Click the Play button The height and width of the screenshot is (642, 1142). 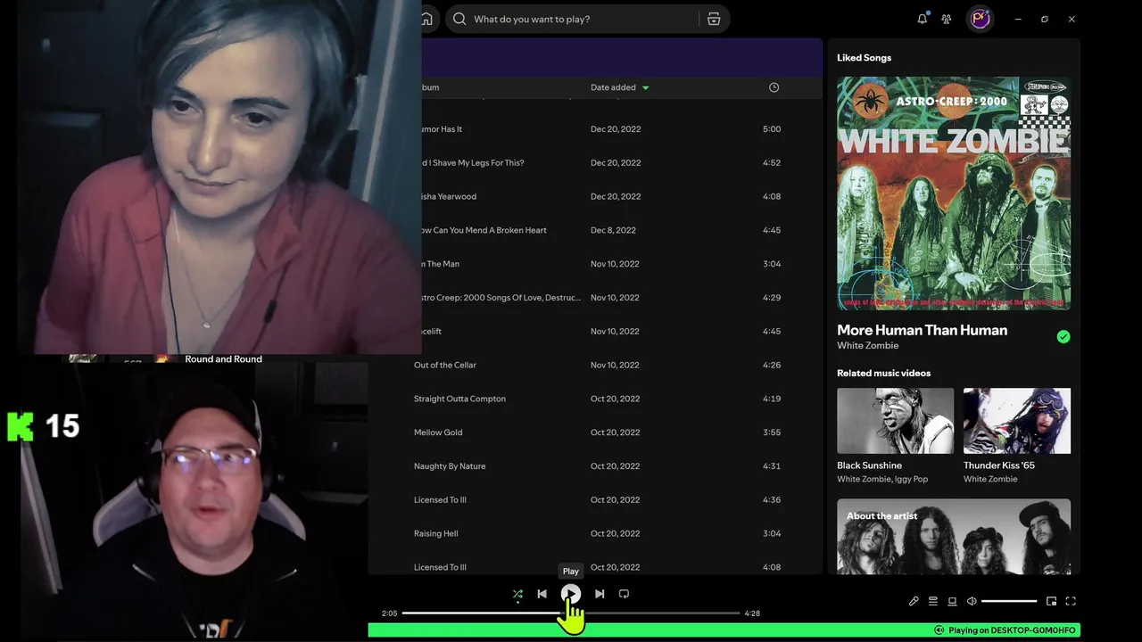pyautogui.click(x=571, y=594)
